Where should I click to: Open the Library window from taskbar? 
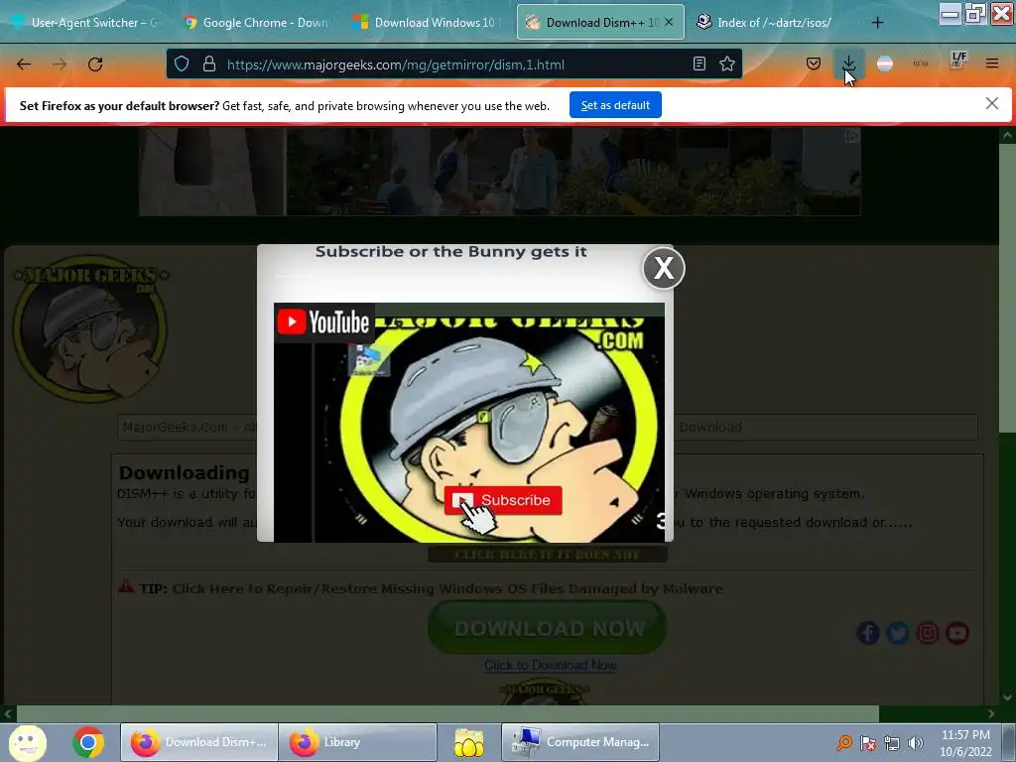357,742
